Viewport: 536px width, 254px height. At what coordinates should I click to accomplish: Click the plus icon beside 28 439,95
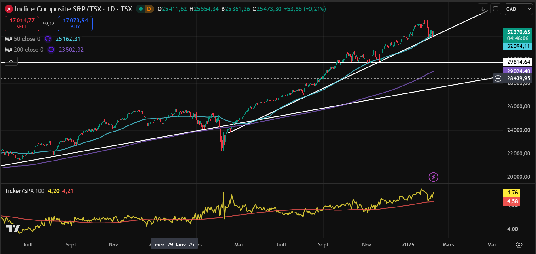click(498, 79)
